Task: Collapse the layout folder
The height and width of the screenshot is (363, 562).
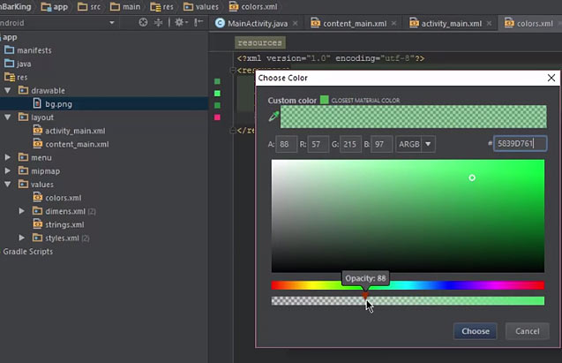Action: click(x=8, y=117)
